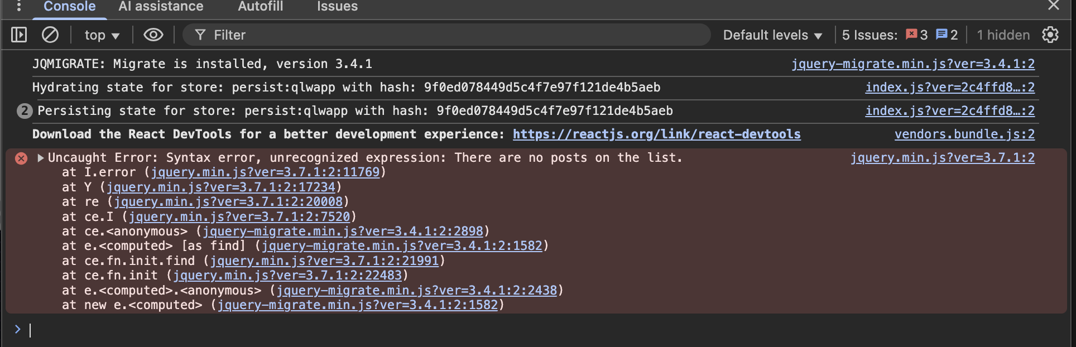Open the Issues tab
This screenshot has height=347, width=1076.
(x=337, y=7)
